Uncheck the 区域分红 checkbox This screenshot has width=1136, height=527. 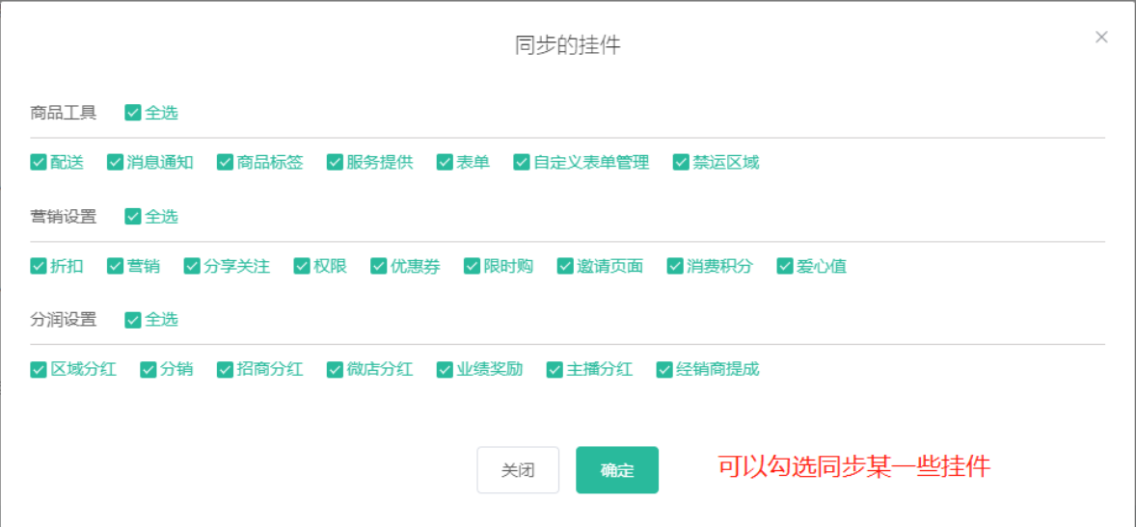39,369
